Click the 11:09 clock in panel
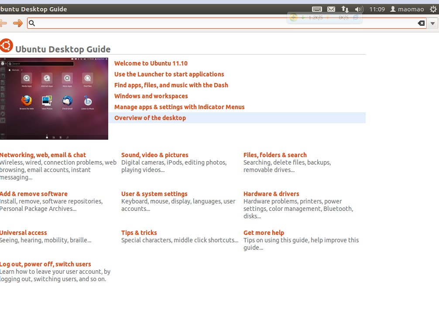The image size is (439, 317). click(x=377, y=9)
